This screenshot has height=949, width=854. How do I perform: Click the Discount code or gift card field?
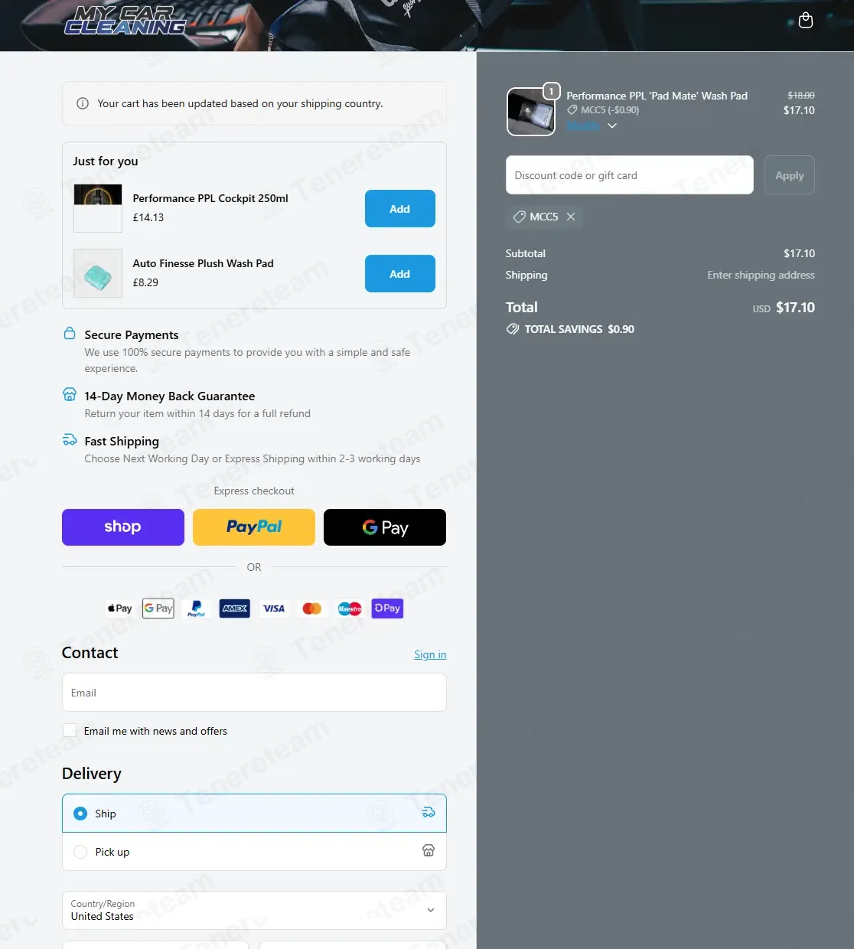[x=629, y=175]
